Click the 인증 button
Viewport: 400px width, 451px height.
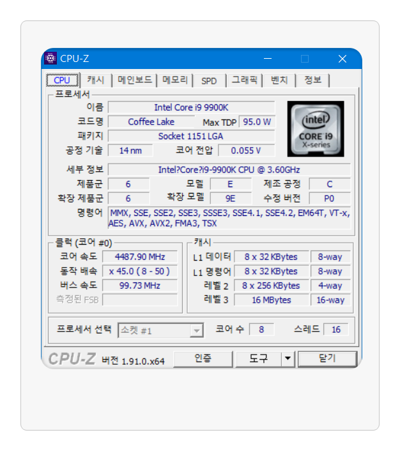203,358
